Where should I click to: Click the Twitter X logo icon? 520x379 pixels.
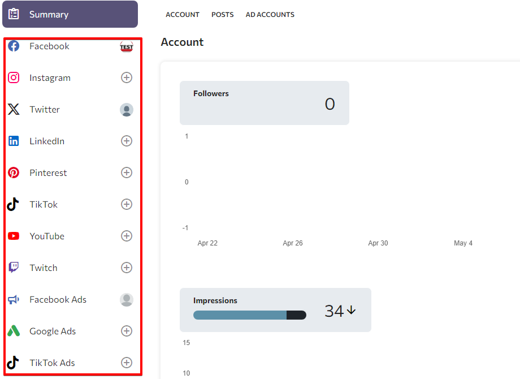14,109
